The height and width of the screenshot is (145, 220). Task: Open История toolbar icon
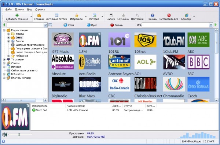(94, 15)
